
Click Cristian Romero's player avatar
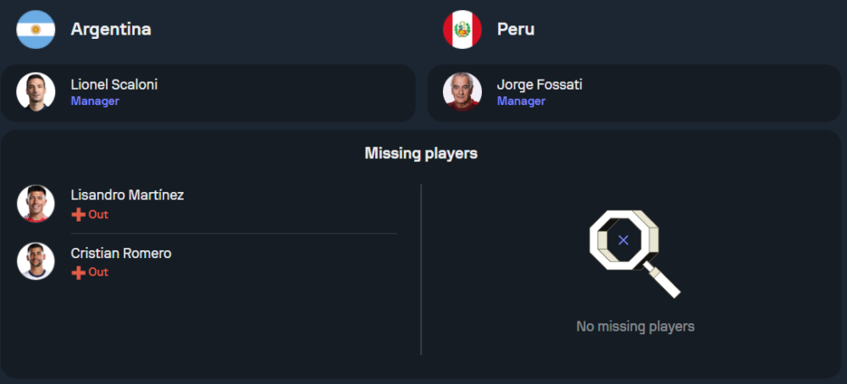coord(36,261)
